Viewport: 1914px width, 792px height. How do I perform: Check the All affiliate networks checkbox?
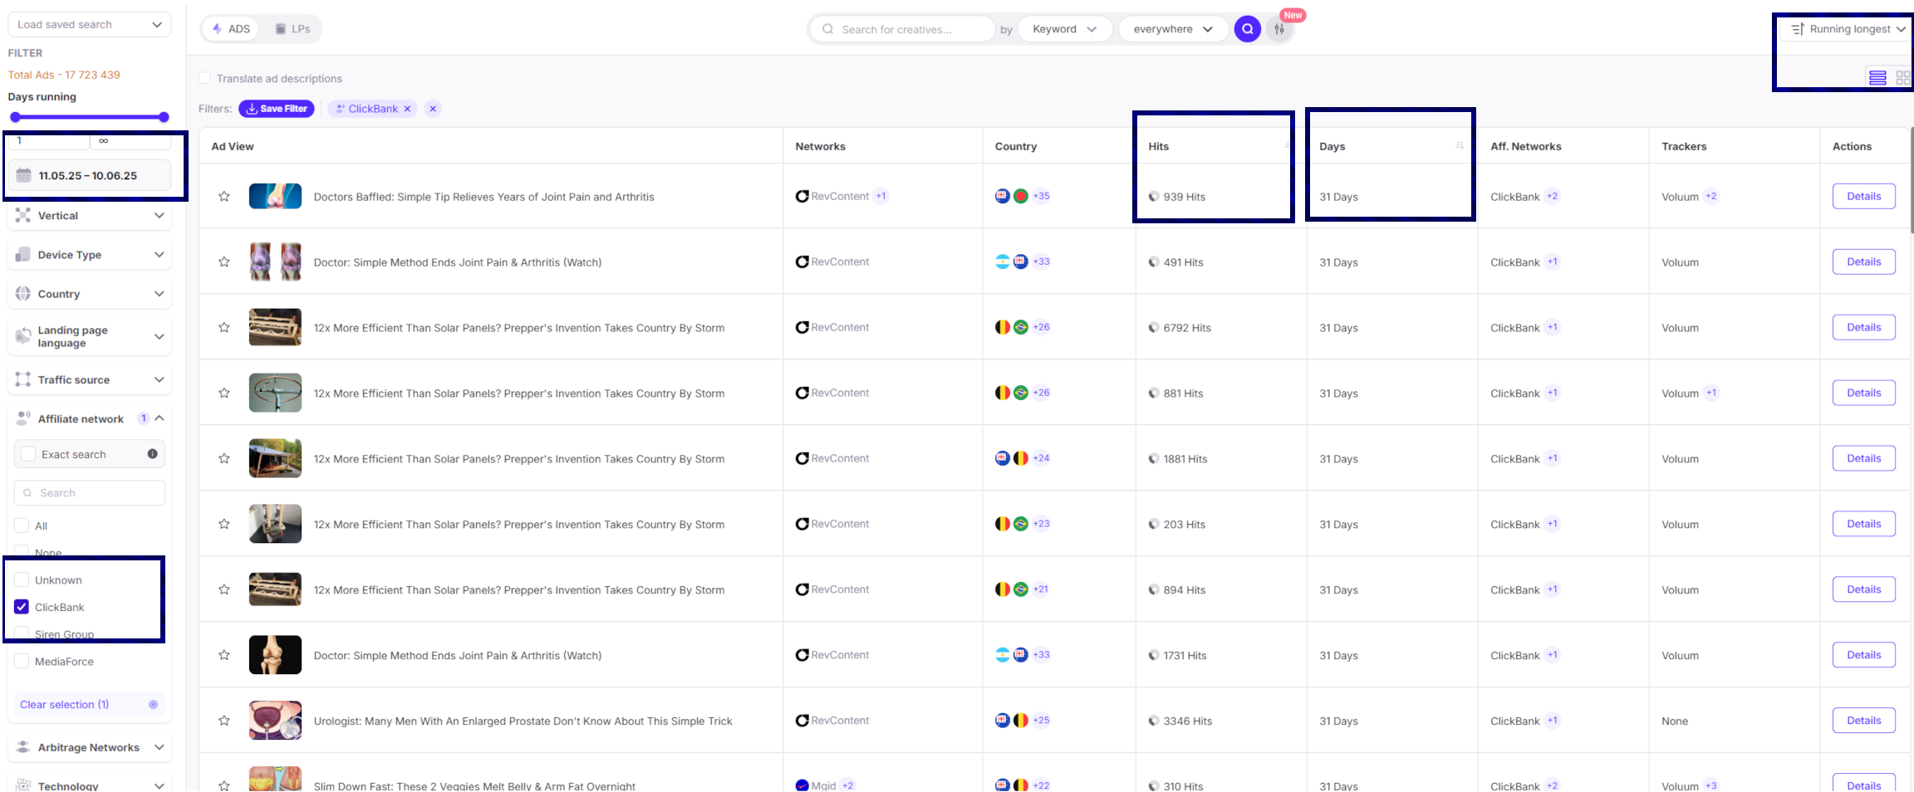coord(22,526)
